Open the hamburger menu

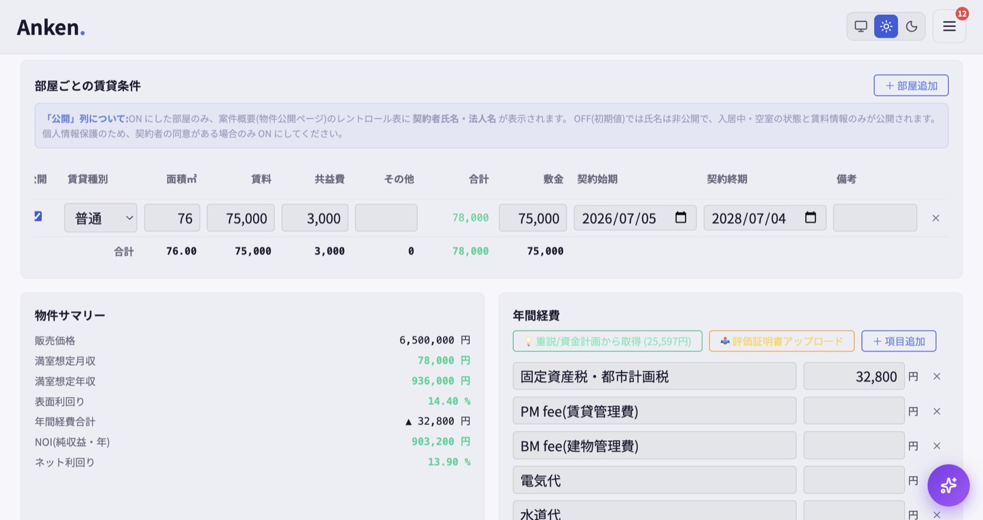[x=949, y=26]
